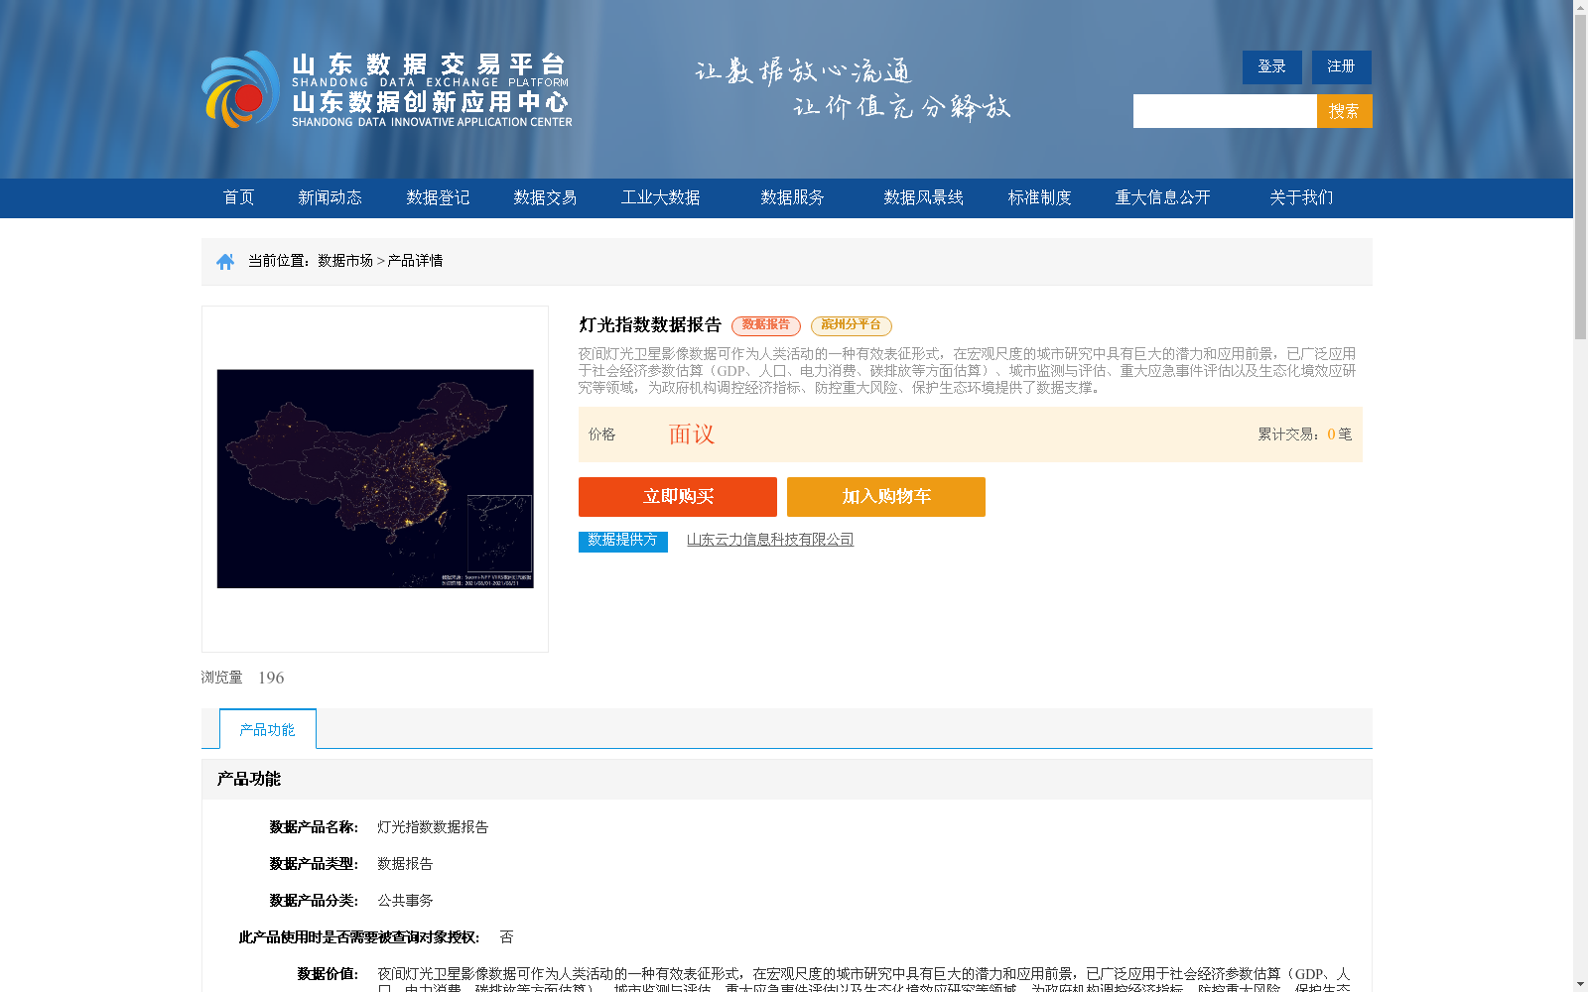Open the 重大信息公开 nav menu item
Screen dimensions: 1588x992
click(x=1162, y=197)
